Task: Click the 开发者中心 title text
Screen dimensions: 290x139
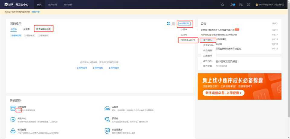Action: 22,5
